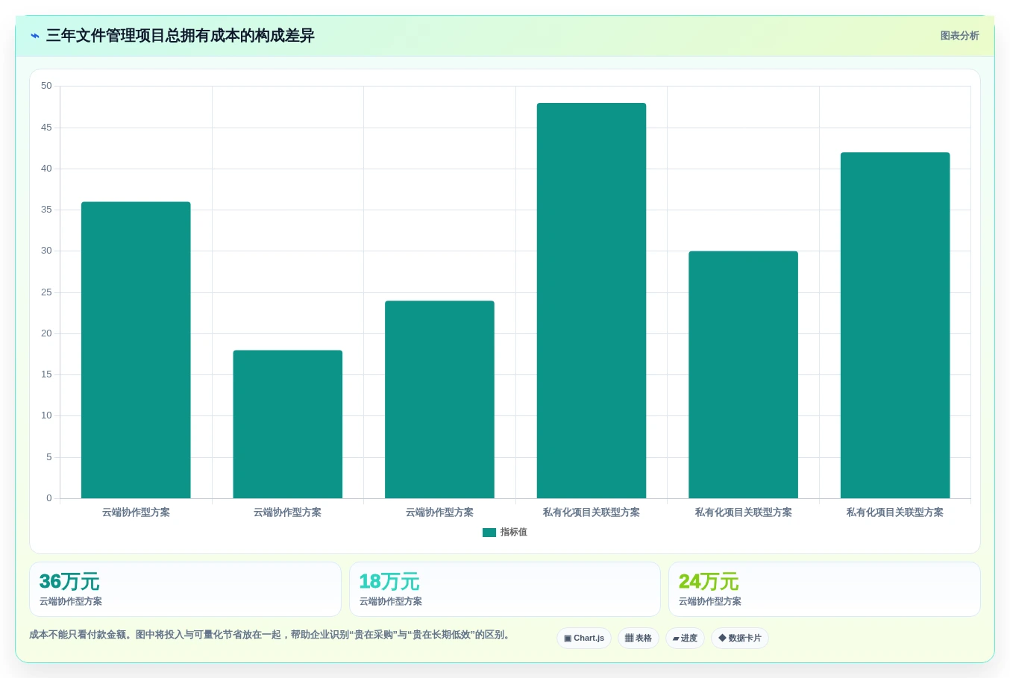Image resolution: width=1010 pixels, height=678 pixels.
Task: Toggle the 指标值 legend swatch
Action: (489, 533)
